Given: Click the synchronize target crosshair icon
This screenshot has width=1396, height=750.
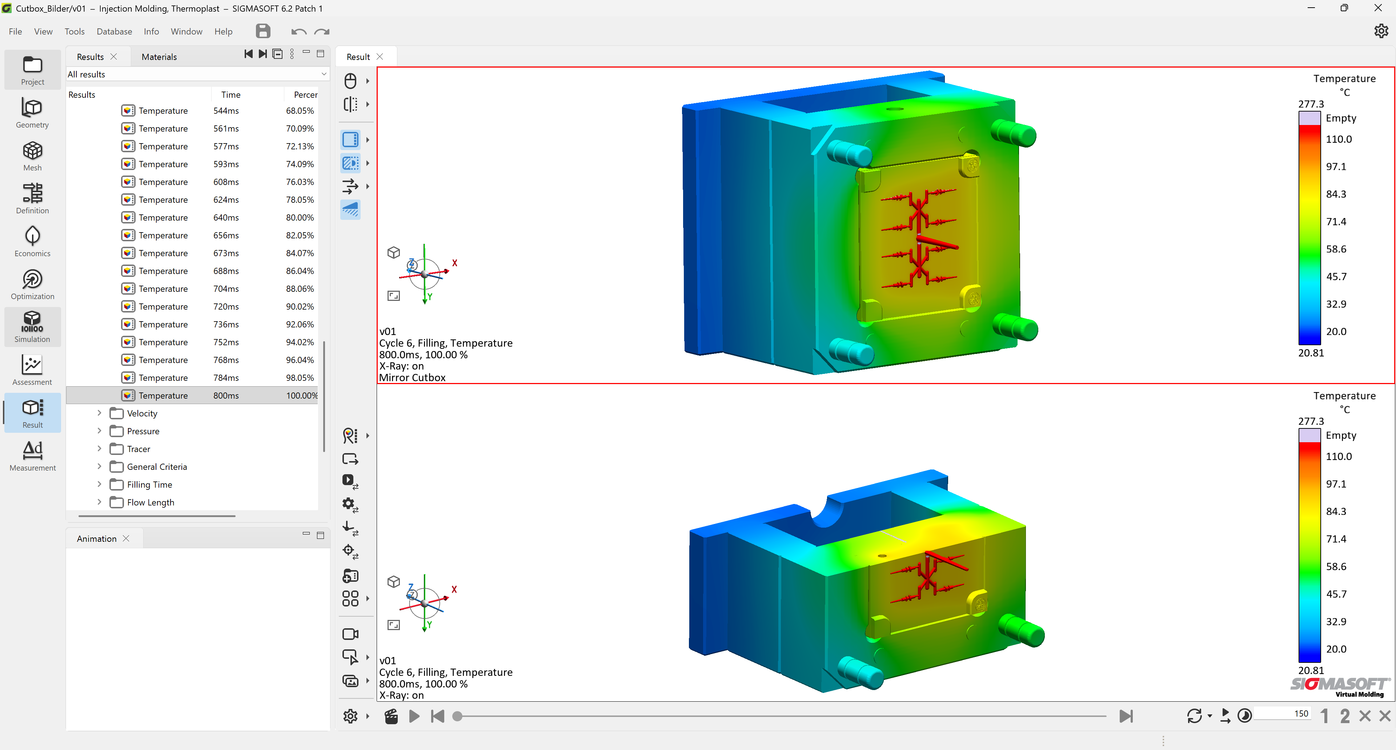Looking at the screenshot, I should [350, 552].
